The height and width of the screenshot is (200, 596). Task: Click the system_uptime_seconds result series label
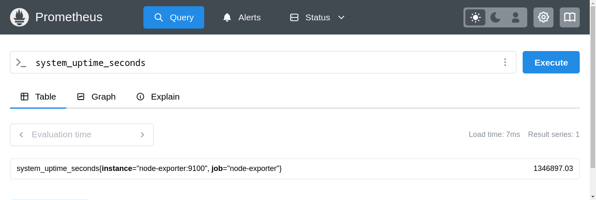pos(149,168)
